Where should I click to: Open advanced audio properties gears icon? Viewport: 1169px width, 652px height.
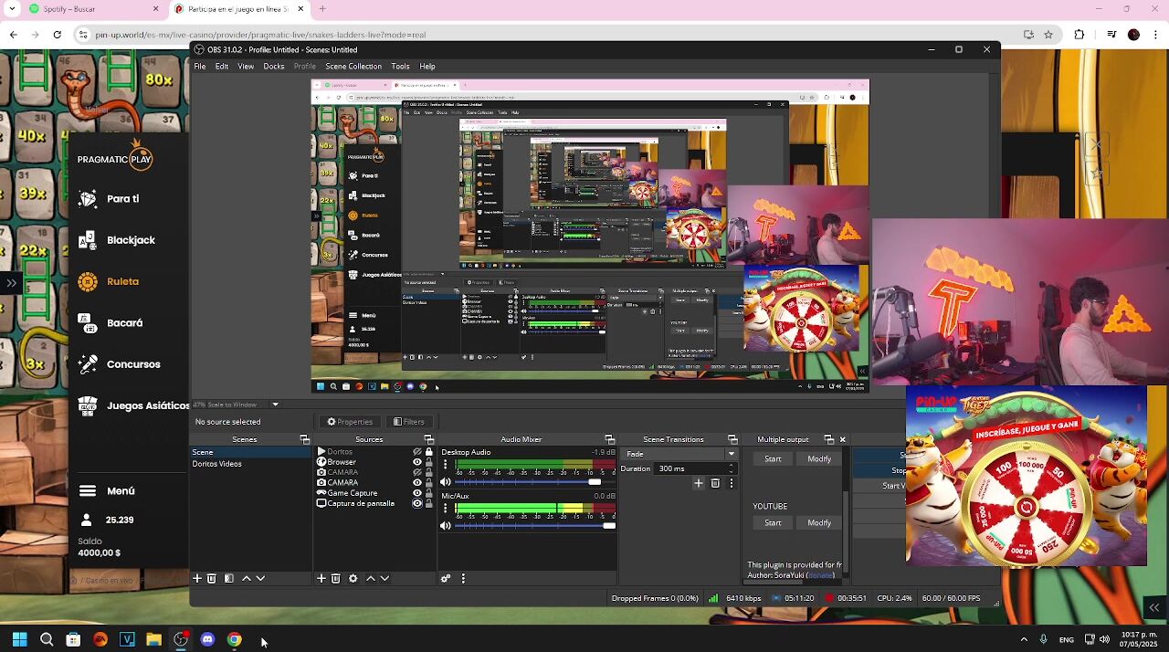click(446, 578)
